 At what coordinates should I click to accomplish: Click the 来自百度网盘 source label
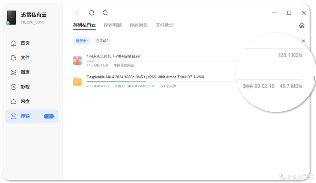tap(124, 65)
